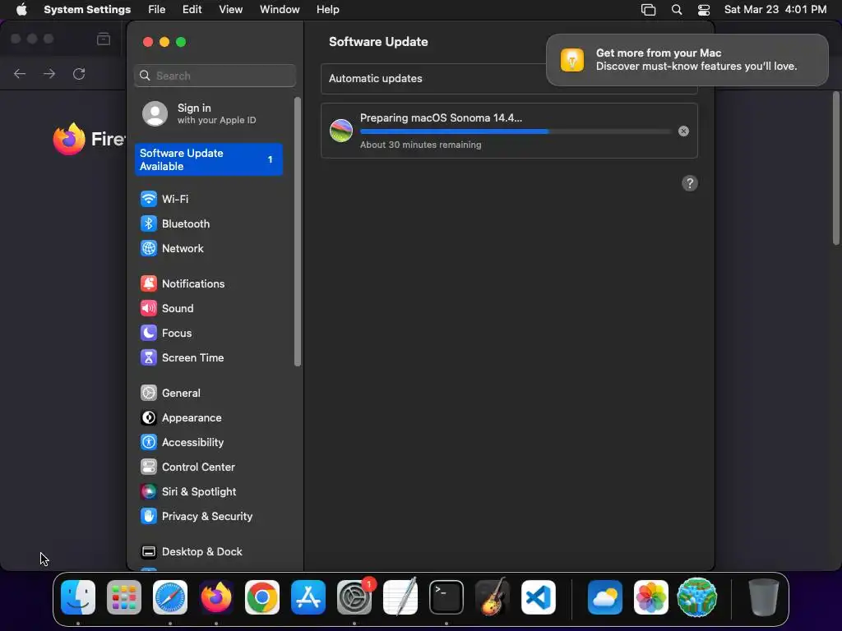Open the Apple menu

click(x=21, y=9)
